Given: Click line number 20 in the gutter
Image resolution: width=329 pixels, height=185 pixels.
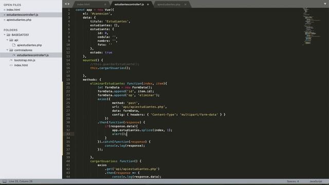Looking at the screenshot, I should tap(68, 83).
